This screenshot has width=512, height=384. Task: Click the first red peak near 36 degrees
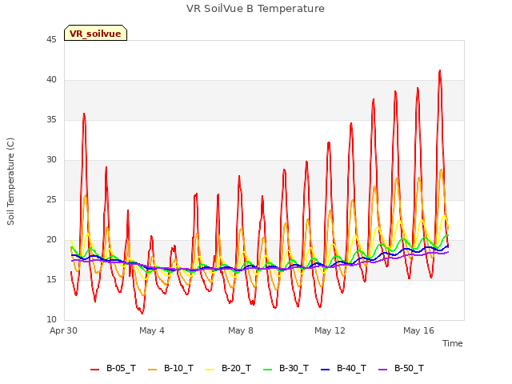[x=84, y=114]
